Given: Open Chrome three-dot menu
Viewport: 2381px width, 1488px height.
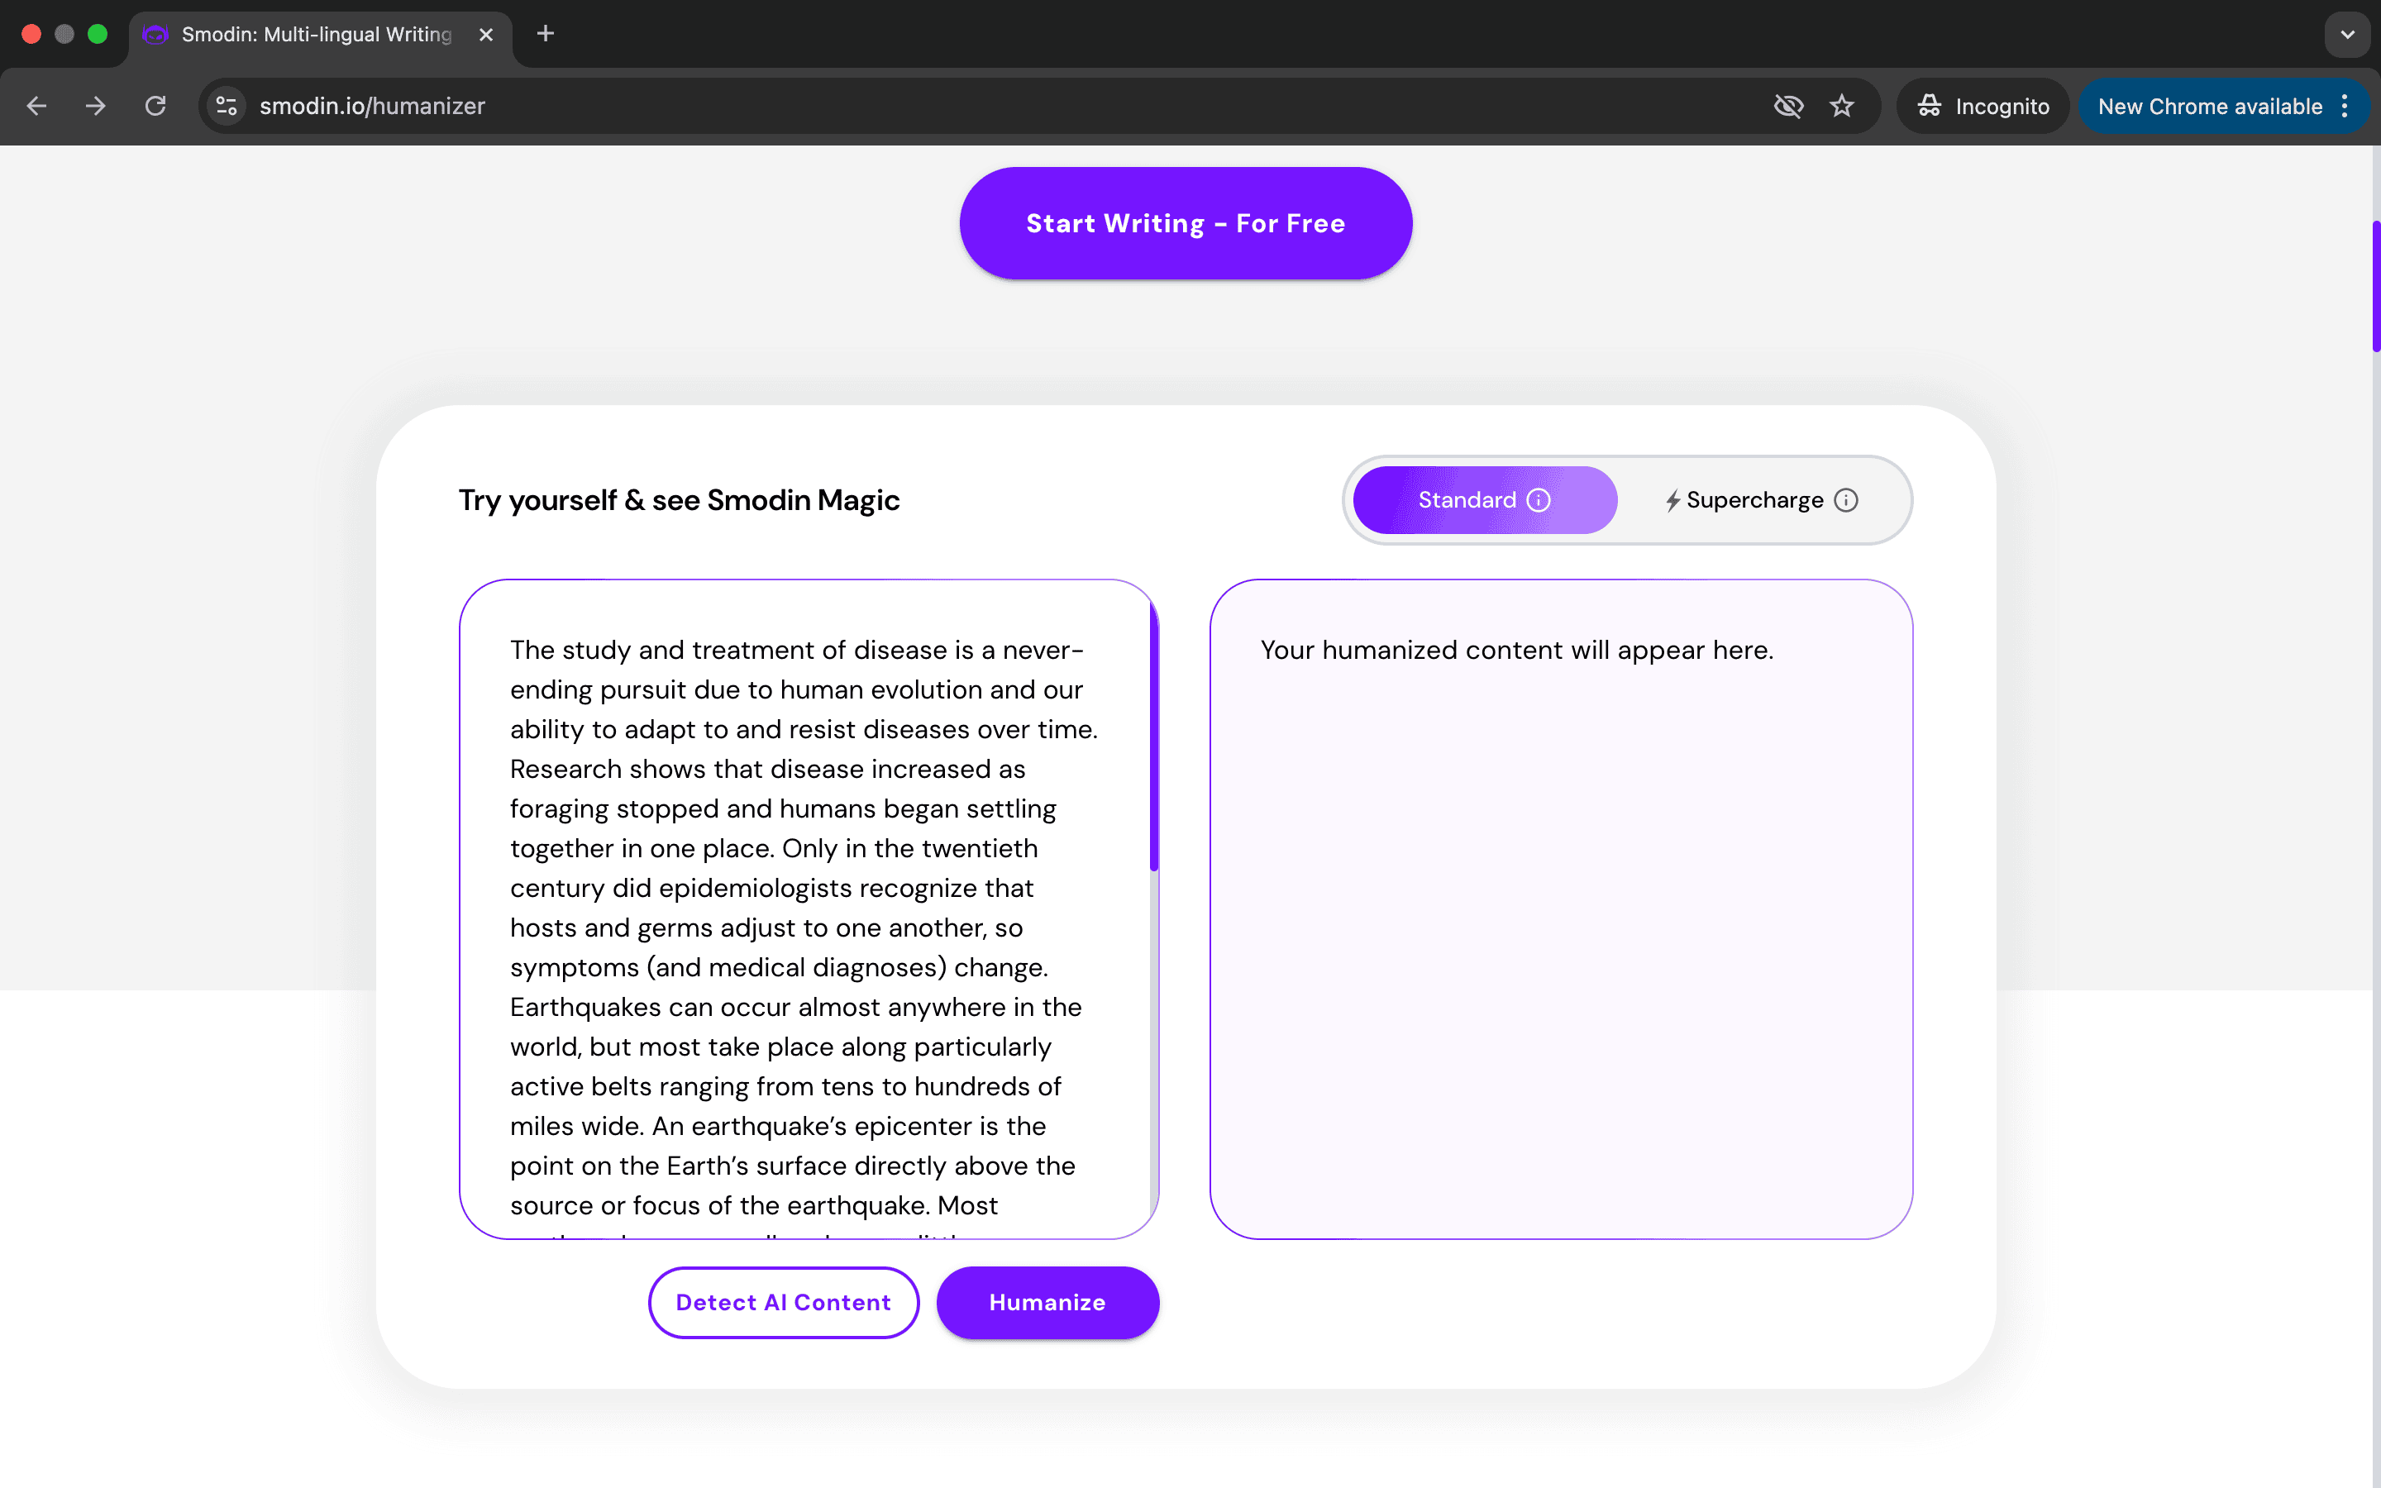Looking at the screenshot, I should [2345, 107].
